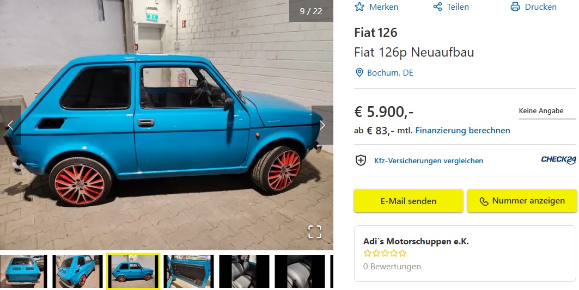The width and height of the screenshot is (579, 290).
Task: Send an e-mail to the dealer
Action: [x=409, y=201]
